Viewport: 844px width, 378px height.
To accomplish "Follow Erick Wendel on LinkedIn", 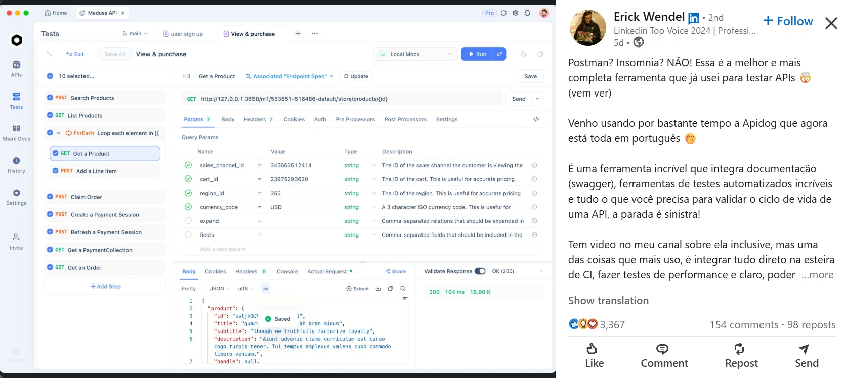I will pos(788,21).
